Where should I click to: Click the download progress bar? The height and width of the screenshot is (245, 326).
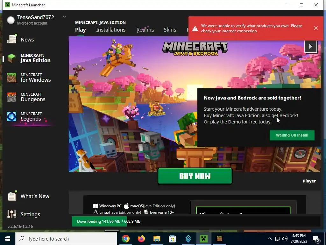point(196,221)
